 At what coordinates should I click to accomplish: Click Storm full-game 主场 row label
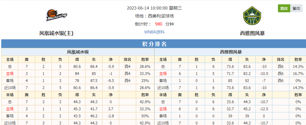tap(163, 74)
